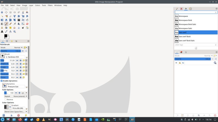Select the Scissors Select tool

click(x=23, y=12)
